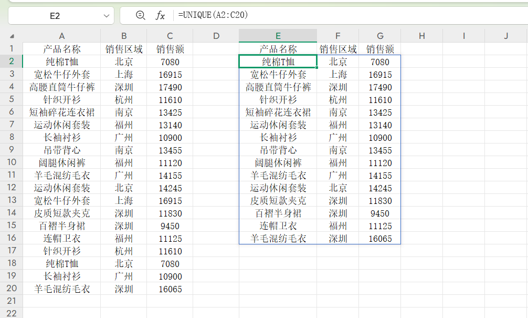Click cell B5 containing 杭州
This screenshot has width=528, height=318.
click(x=123, y=99)
